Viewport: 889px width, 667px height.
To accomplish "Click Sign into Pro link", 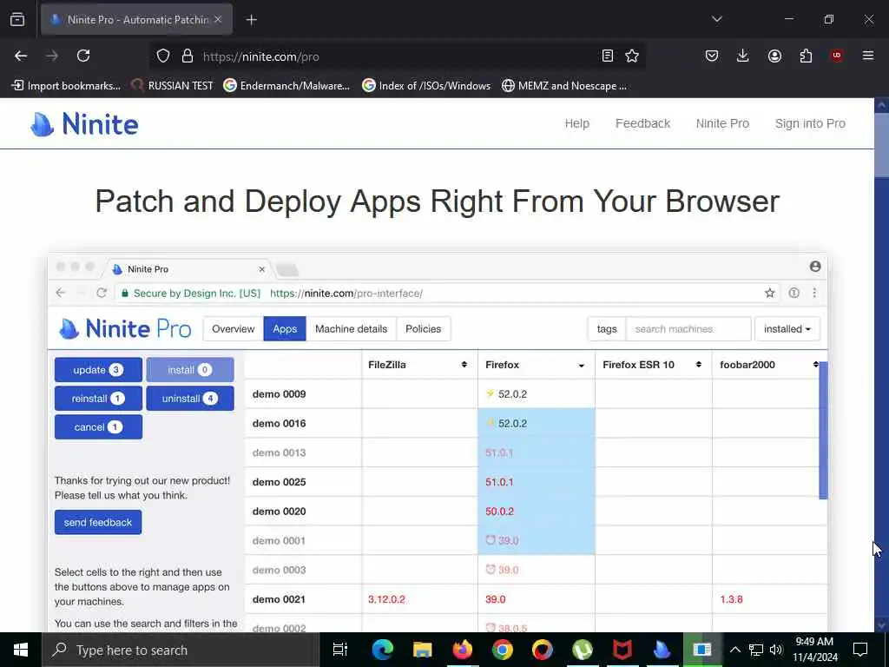I will pos(810,123).
